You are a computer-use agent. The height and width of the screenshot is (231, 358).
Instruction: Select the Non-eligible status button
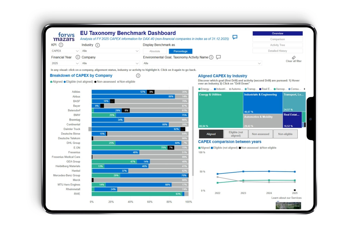point(285,134)
